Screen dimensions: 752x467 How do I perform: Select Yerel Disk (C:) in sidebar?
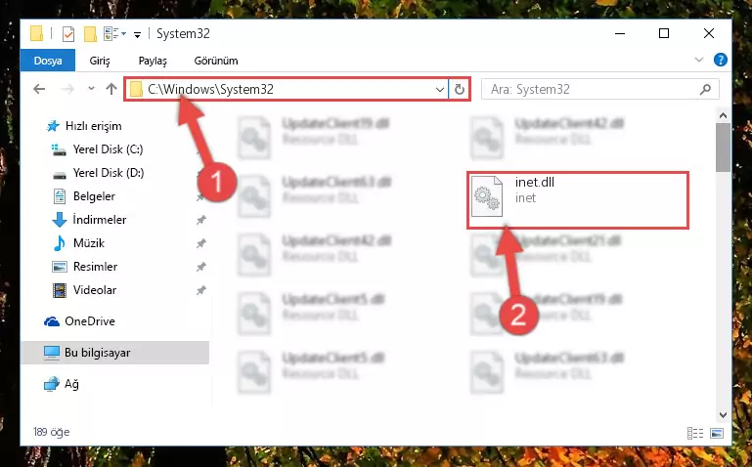pos(108,149)
